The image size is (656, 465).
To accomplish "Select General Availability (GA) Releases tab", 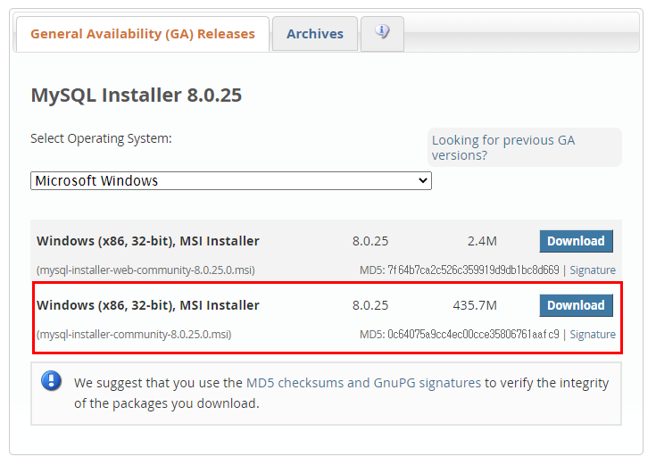I will point(143,34).
